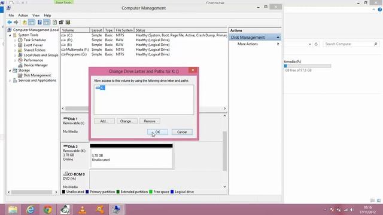Sort by the Type column header

pyautogui.click(x=109, y=30)
